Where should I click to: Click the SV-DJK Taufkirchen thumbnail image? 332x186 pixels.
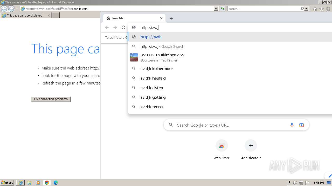(134, 57)
